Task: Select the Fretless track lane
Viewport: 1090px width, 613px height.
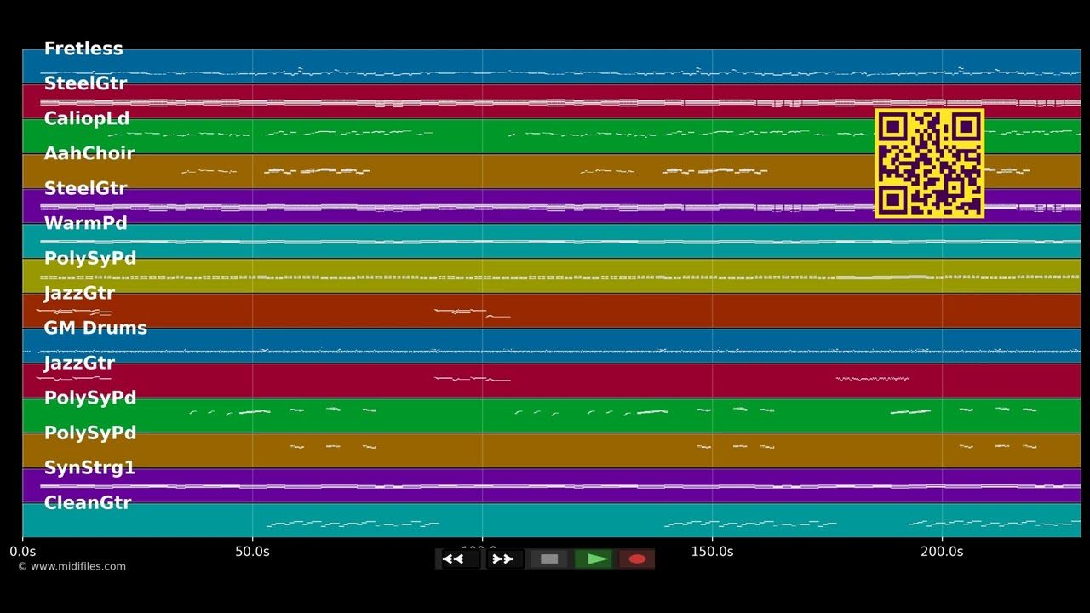Action: tap(552, 66)
